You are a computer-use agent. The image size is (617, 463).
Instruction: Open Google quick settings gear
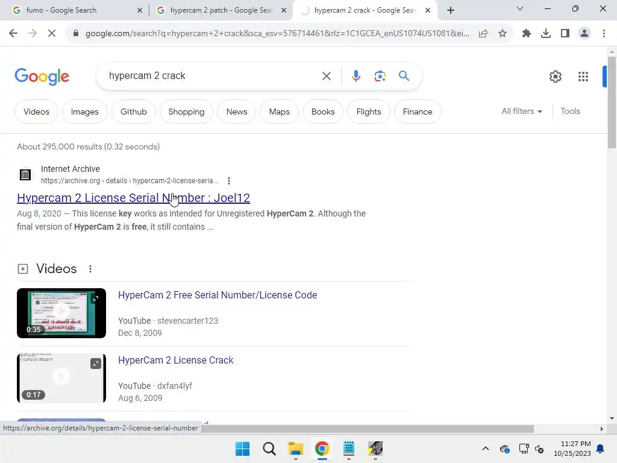coord(555,77)
